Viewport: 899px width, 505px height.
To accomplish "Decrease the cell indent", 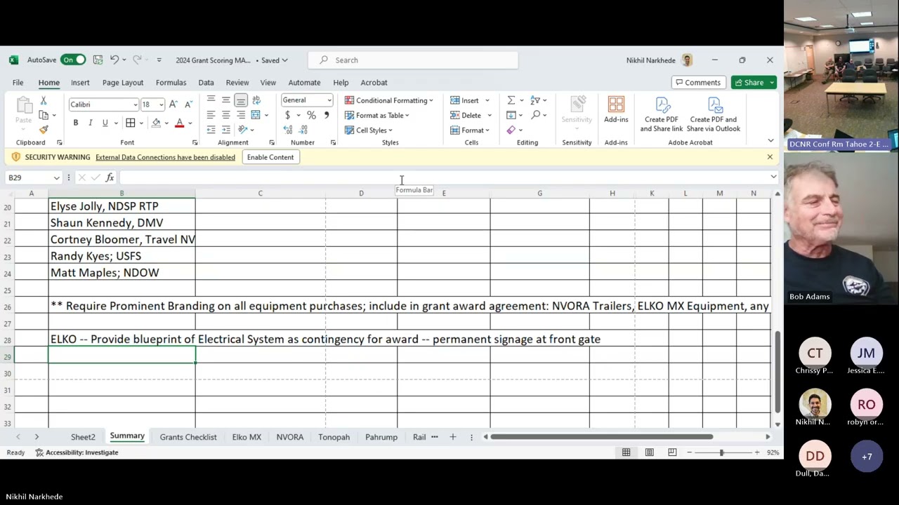I will [211, 130].
